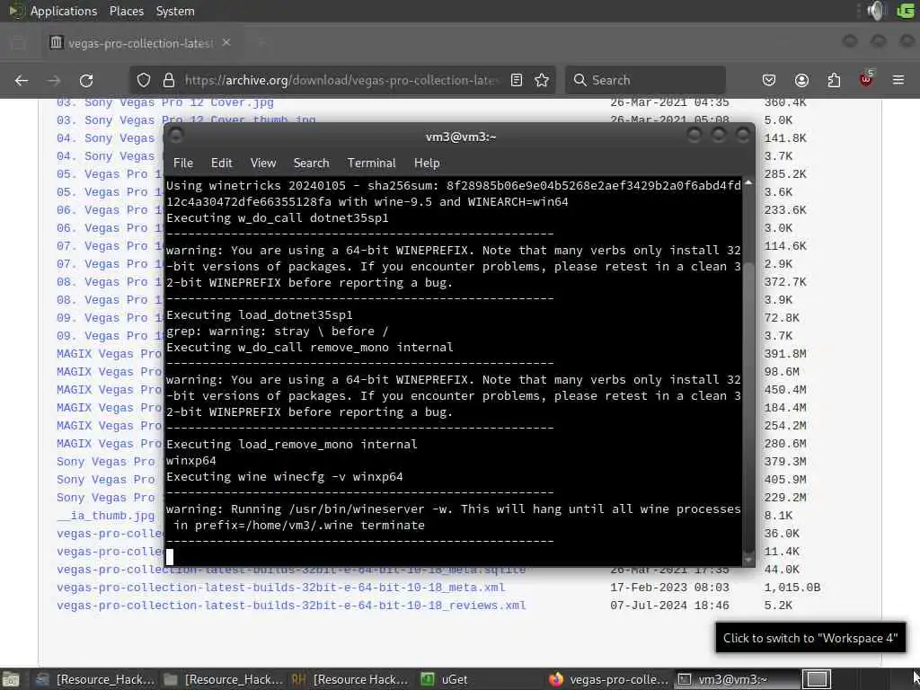Open the Pocket save icon
The image size is (920, 690).
pos(769,80)
